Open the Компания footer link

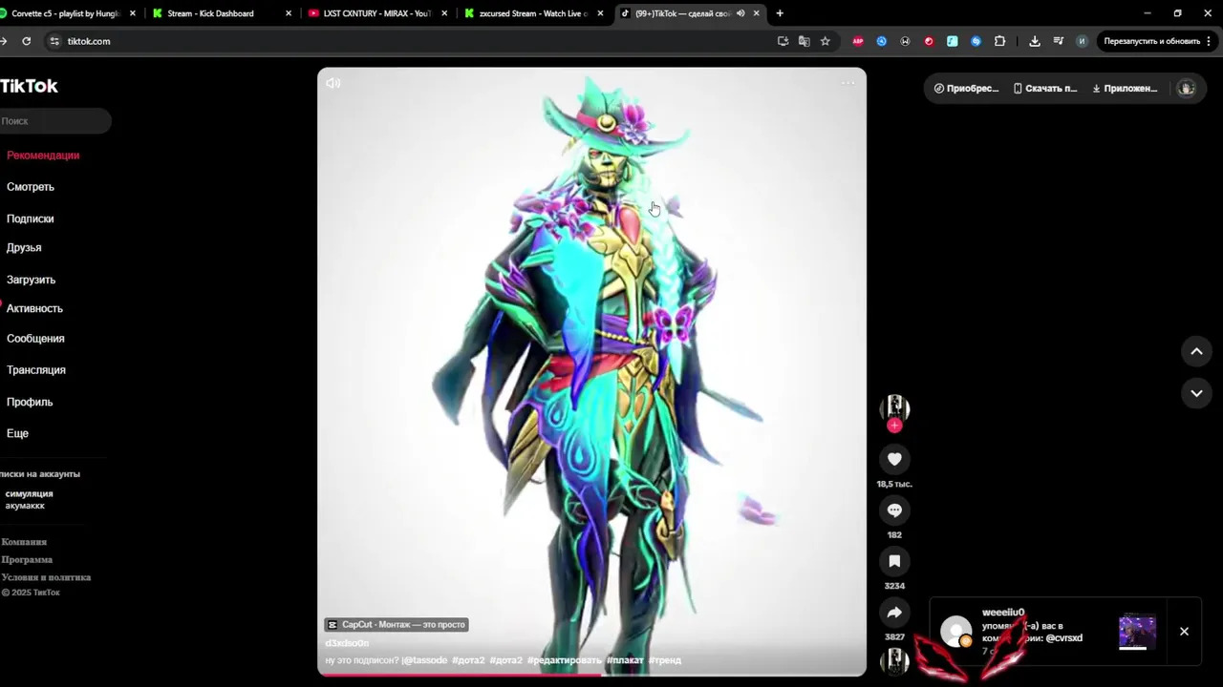point(24,542)
